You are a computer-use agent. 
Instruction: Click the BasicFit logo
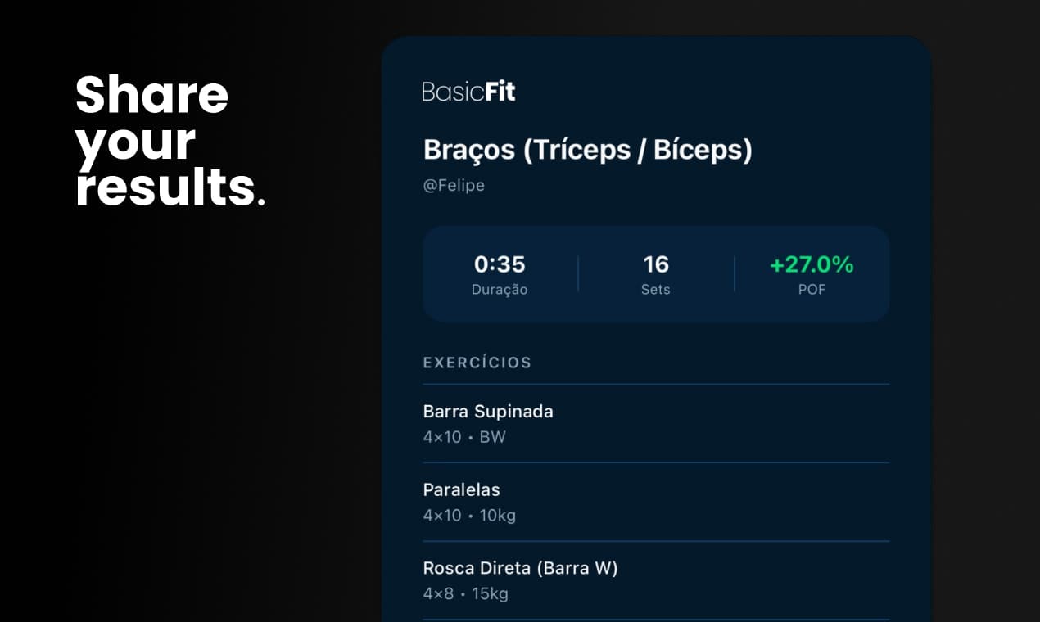[x=468, y=92]
